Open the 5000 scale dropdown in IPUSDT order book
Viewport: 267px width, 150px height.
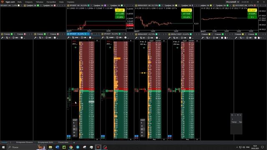pos(76,37)
